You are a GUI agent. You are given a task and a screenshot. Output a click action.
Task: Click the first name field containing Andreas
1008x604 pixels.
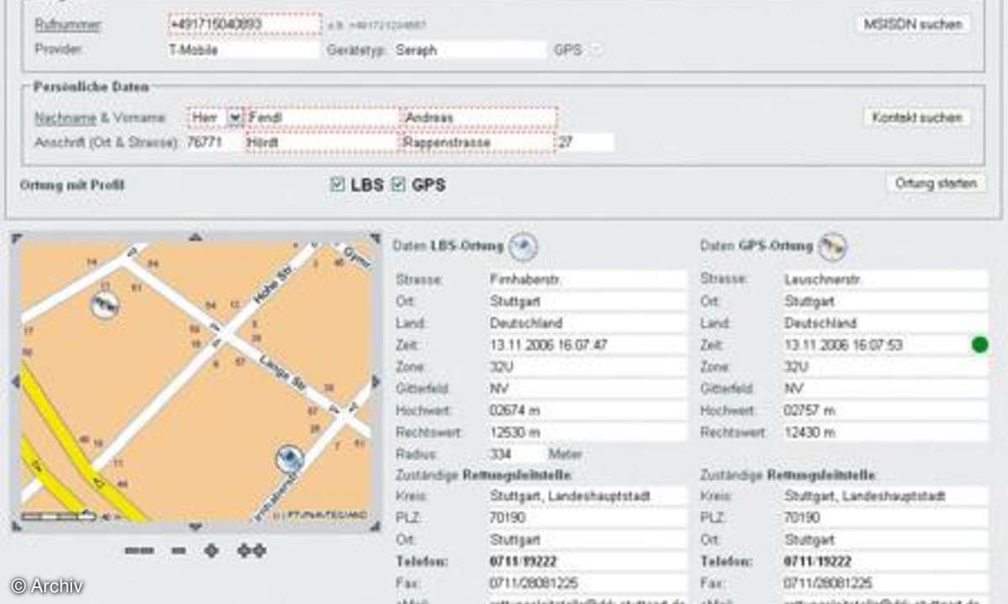pyautogui.click(x=479, y=117)
